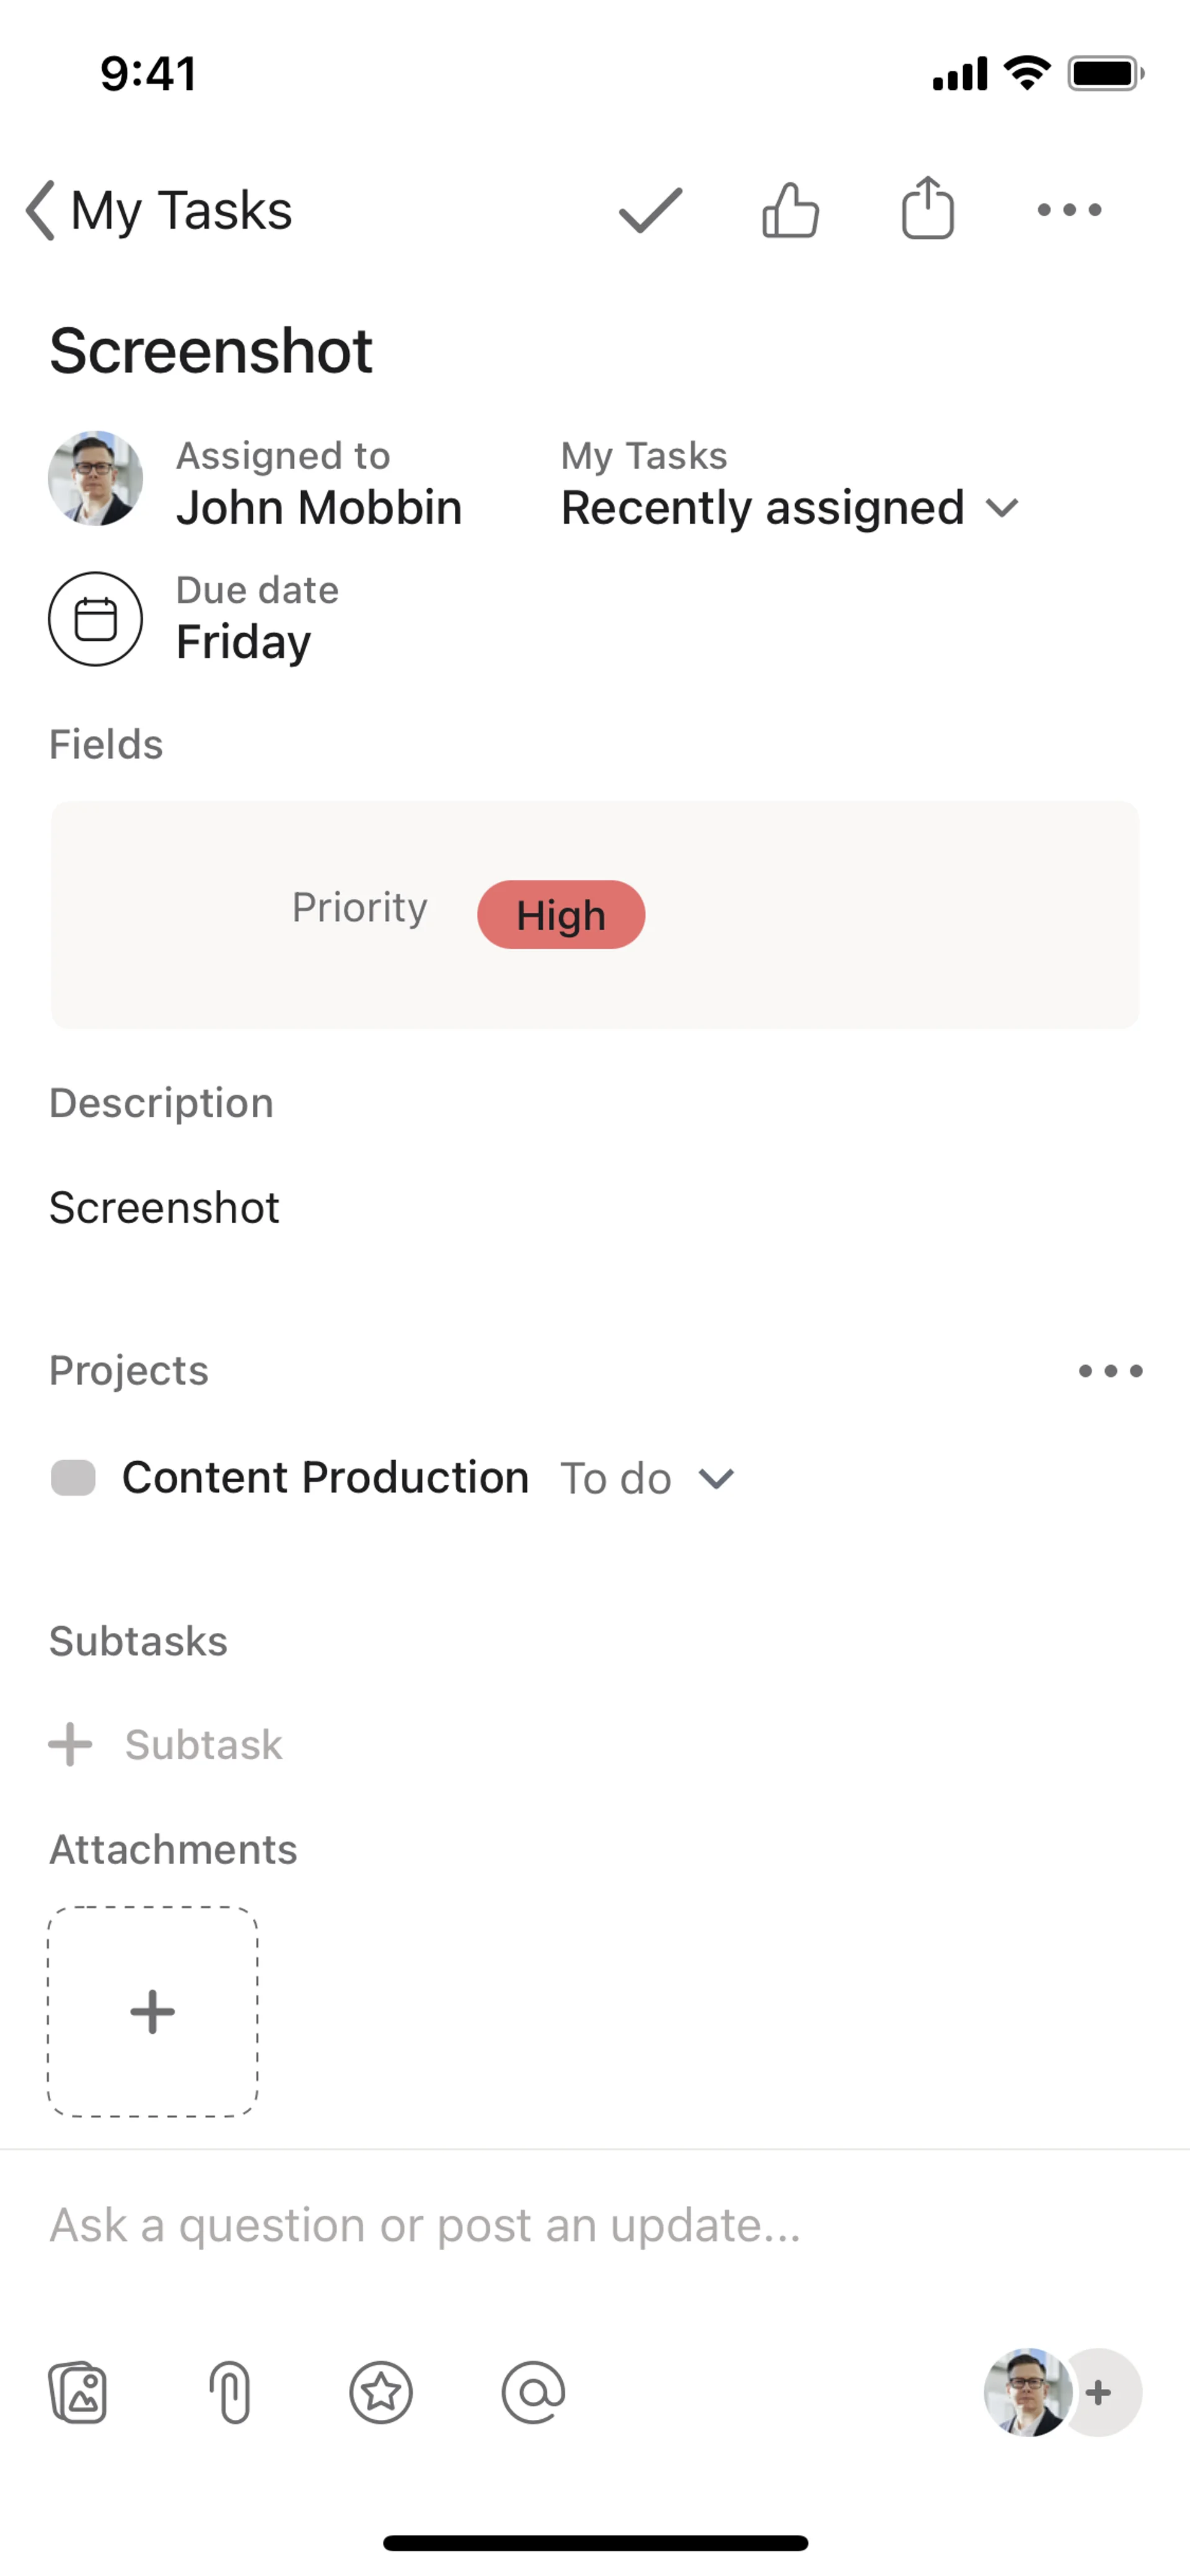1190x2576 pixels.
Task: Tap John Mobbin assignee avatar
Action: pos(96,479)
